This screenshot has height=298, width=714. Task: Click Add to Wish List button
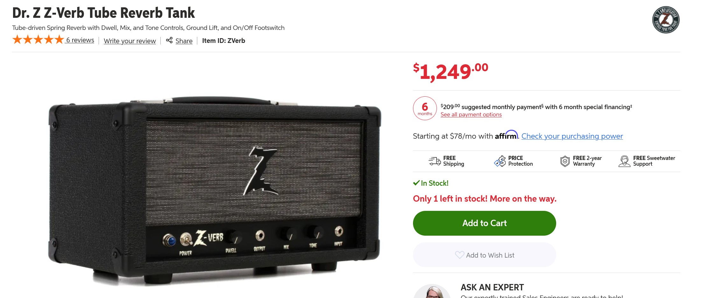(484, 255)
